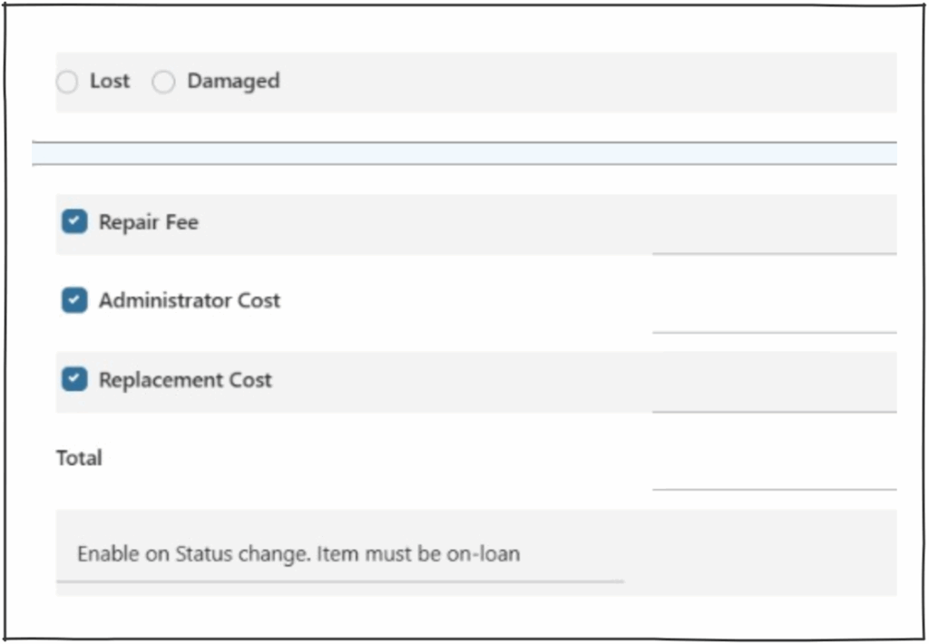Image resolution: width=929 pixels, height=644 pixels.
Task: Uncheck the Administrator Cost checkbox
Action: [x=74, y=300]
